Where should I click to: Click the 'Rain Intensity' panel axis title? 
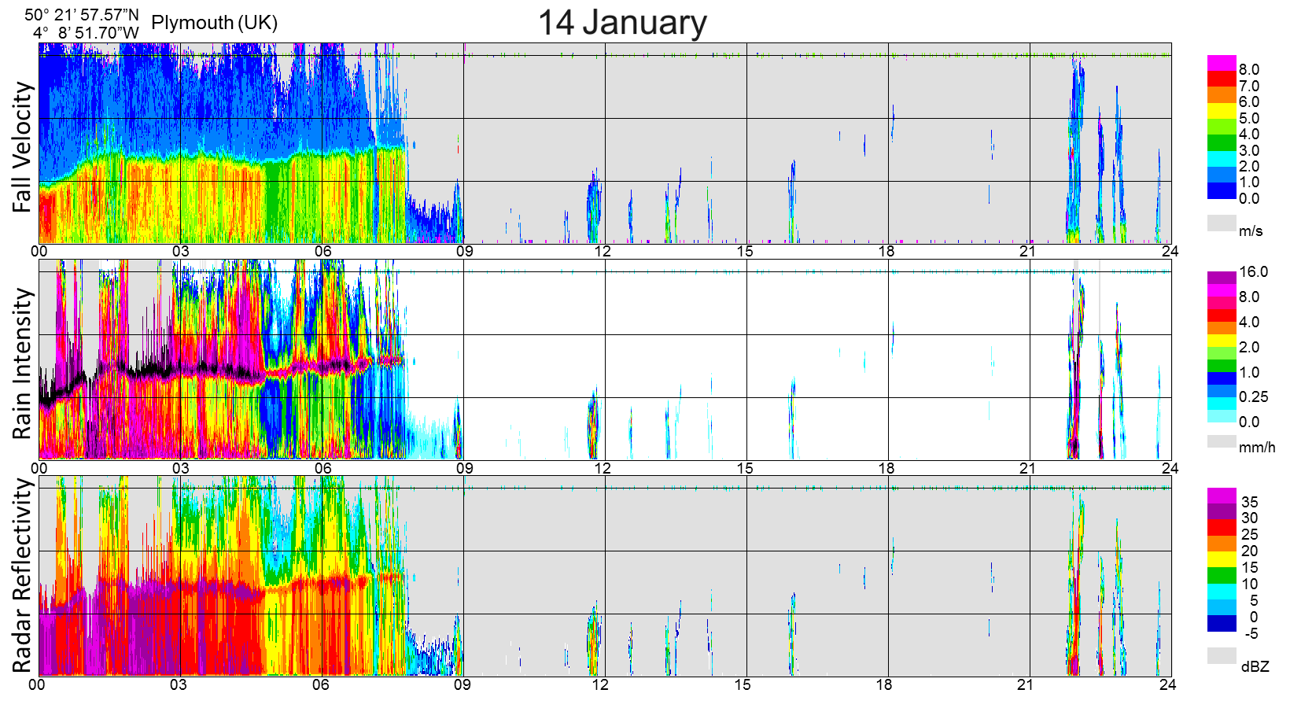click(22, 363)
